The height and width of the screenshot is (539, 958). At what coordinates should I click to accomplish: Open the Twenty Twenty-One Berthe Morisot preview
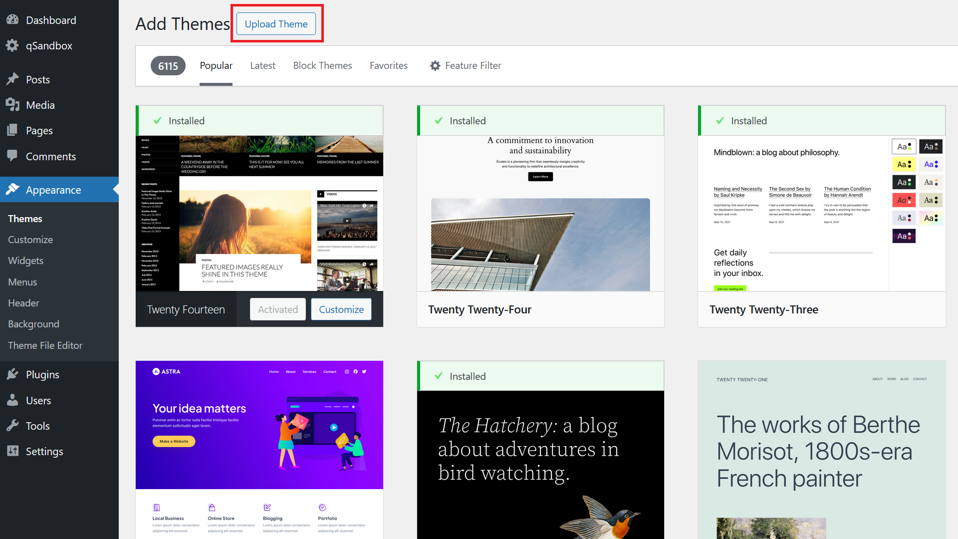click(822, 449)
